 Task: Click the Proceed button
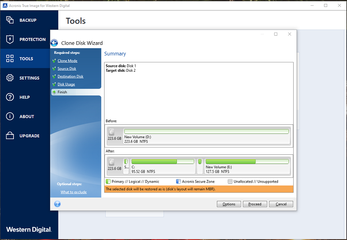[x=255, y=204]
